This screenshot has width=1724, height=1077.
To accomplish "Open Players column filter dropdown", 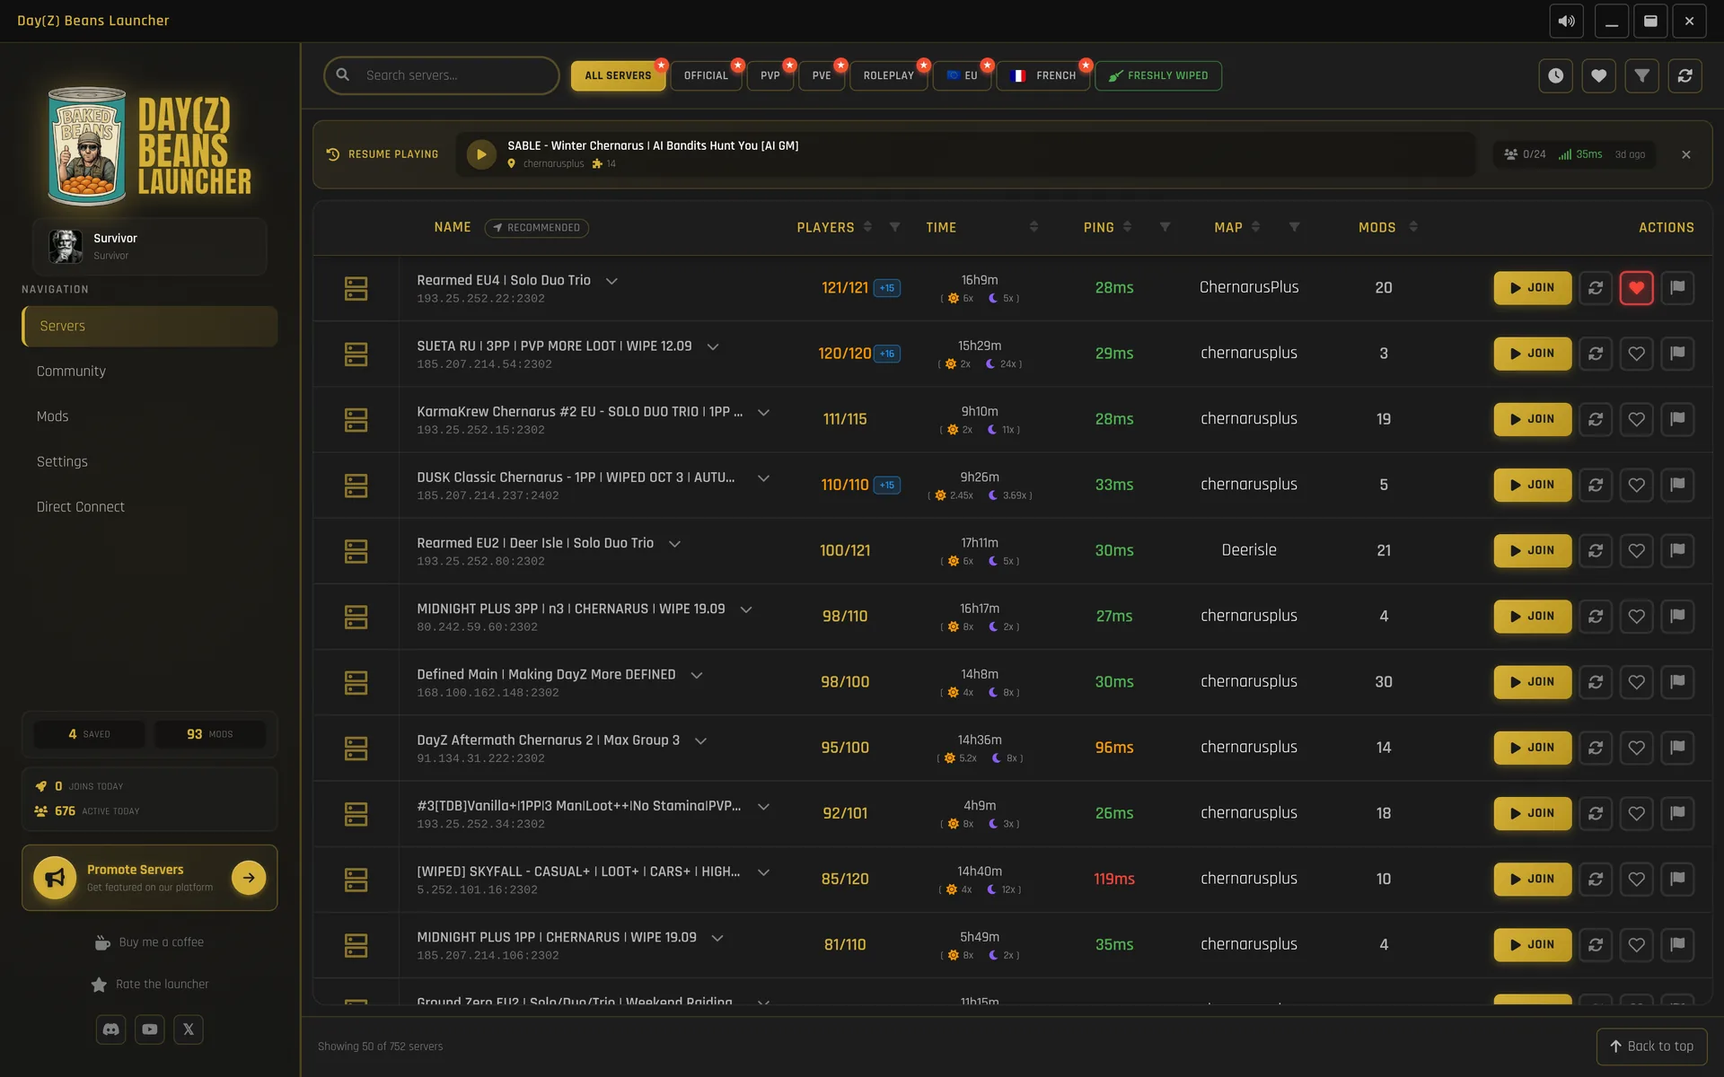I will (x=894, y=227).
